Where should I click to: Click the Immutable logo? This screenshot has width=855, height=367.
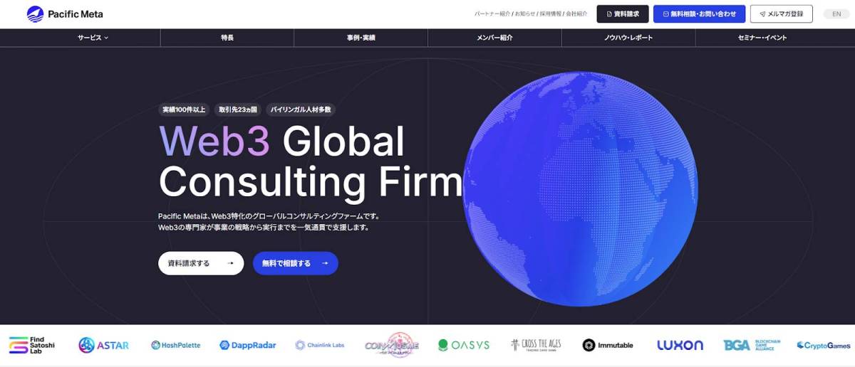608,345
